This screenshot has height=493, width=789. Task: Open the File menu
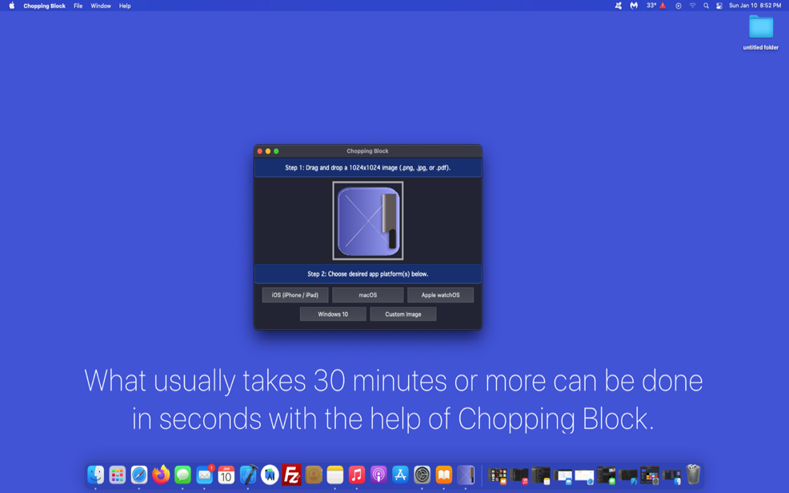[x=78, y=6]
